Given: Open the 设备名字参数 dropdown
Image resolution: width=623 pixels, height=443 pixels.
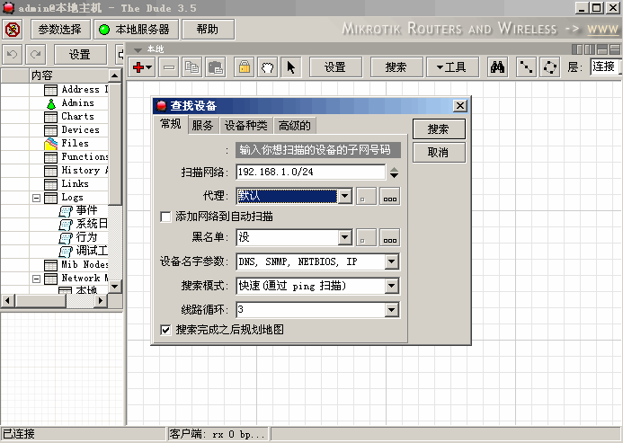Looking at the screenshot, I should [391, 261].
